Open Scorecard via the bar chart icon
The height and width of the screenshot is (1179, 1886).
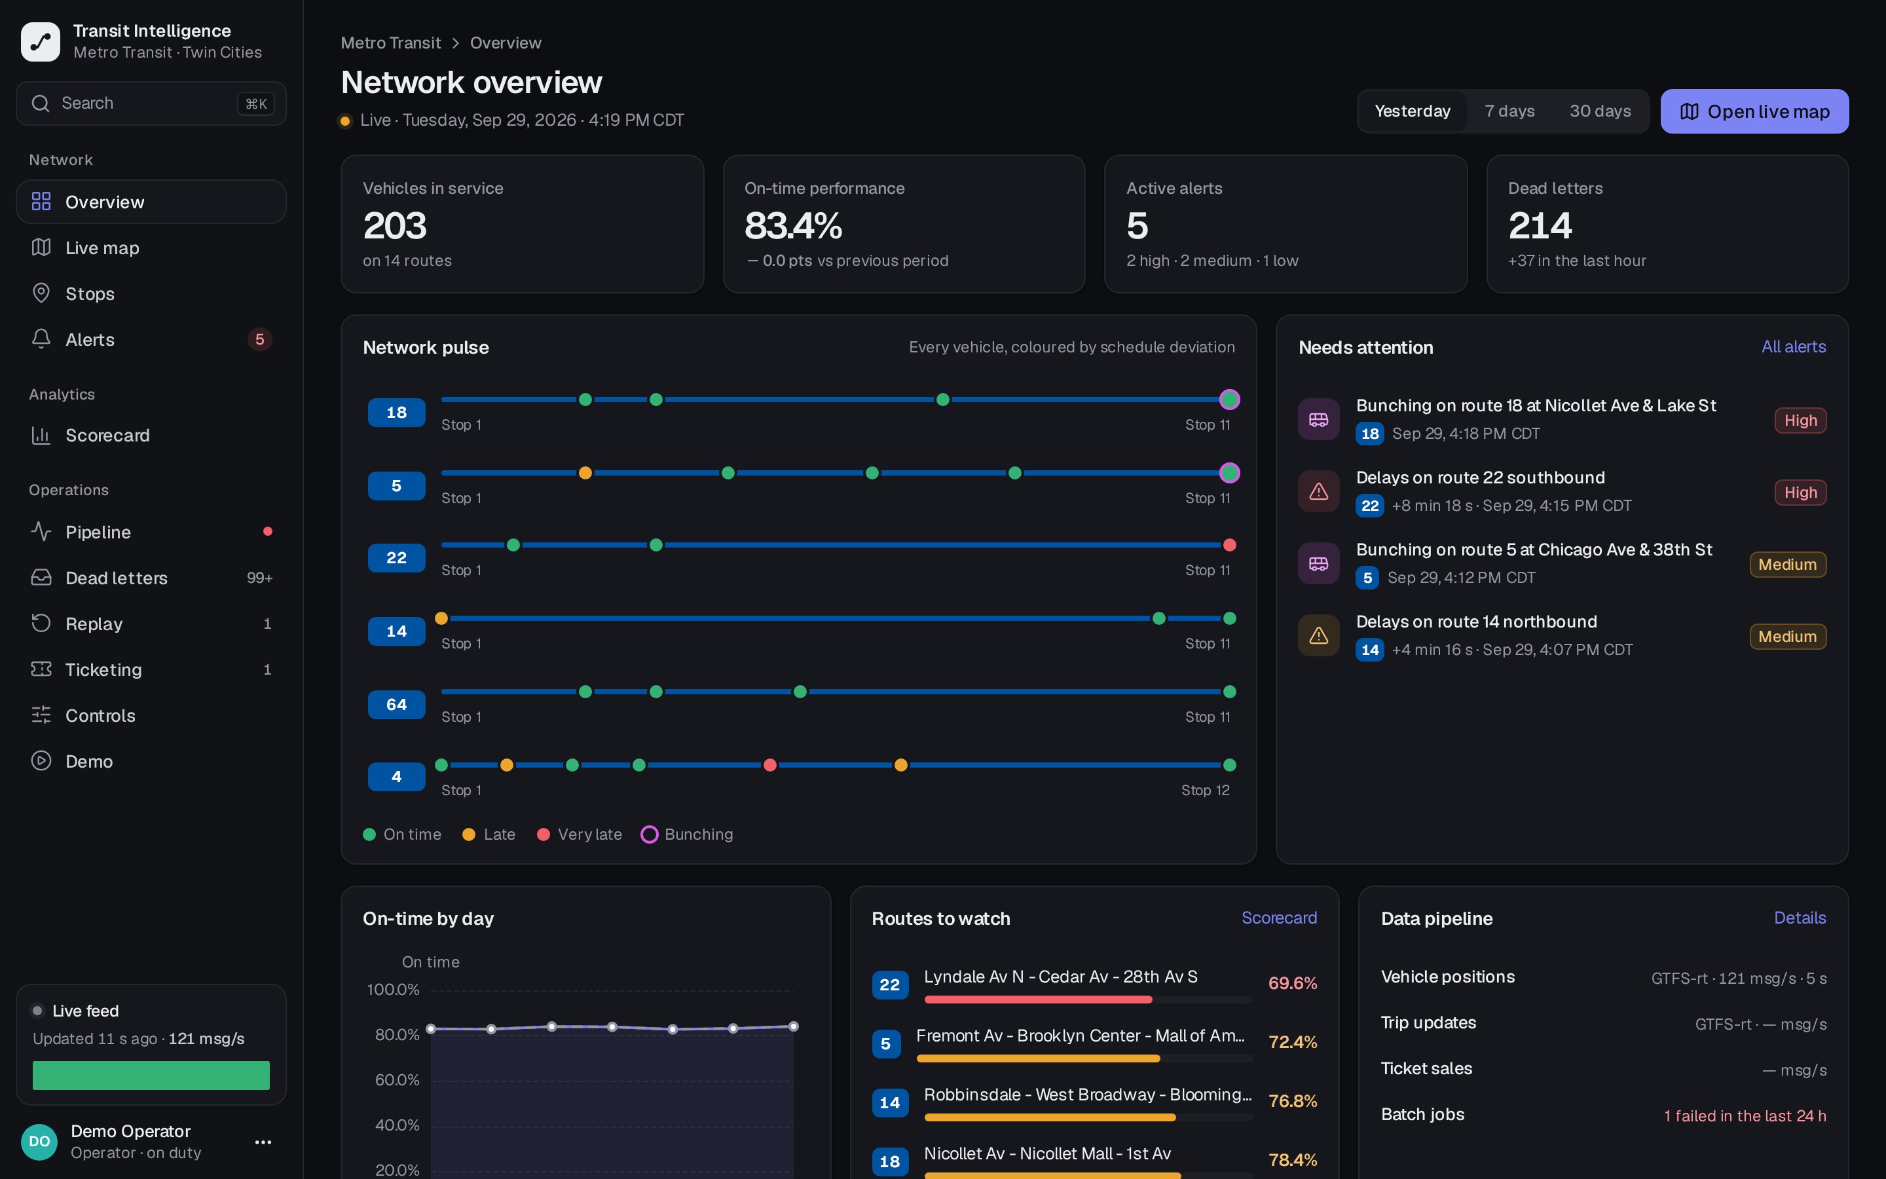point(41,435)
